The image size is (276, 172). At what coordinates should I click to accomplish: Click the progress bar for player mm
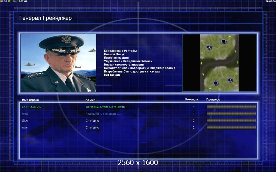tap(231, 128)
